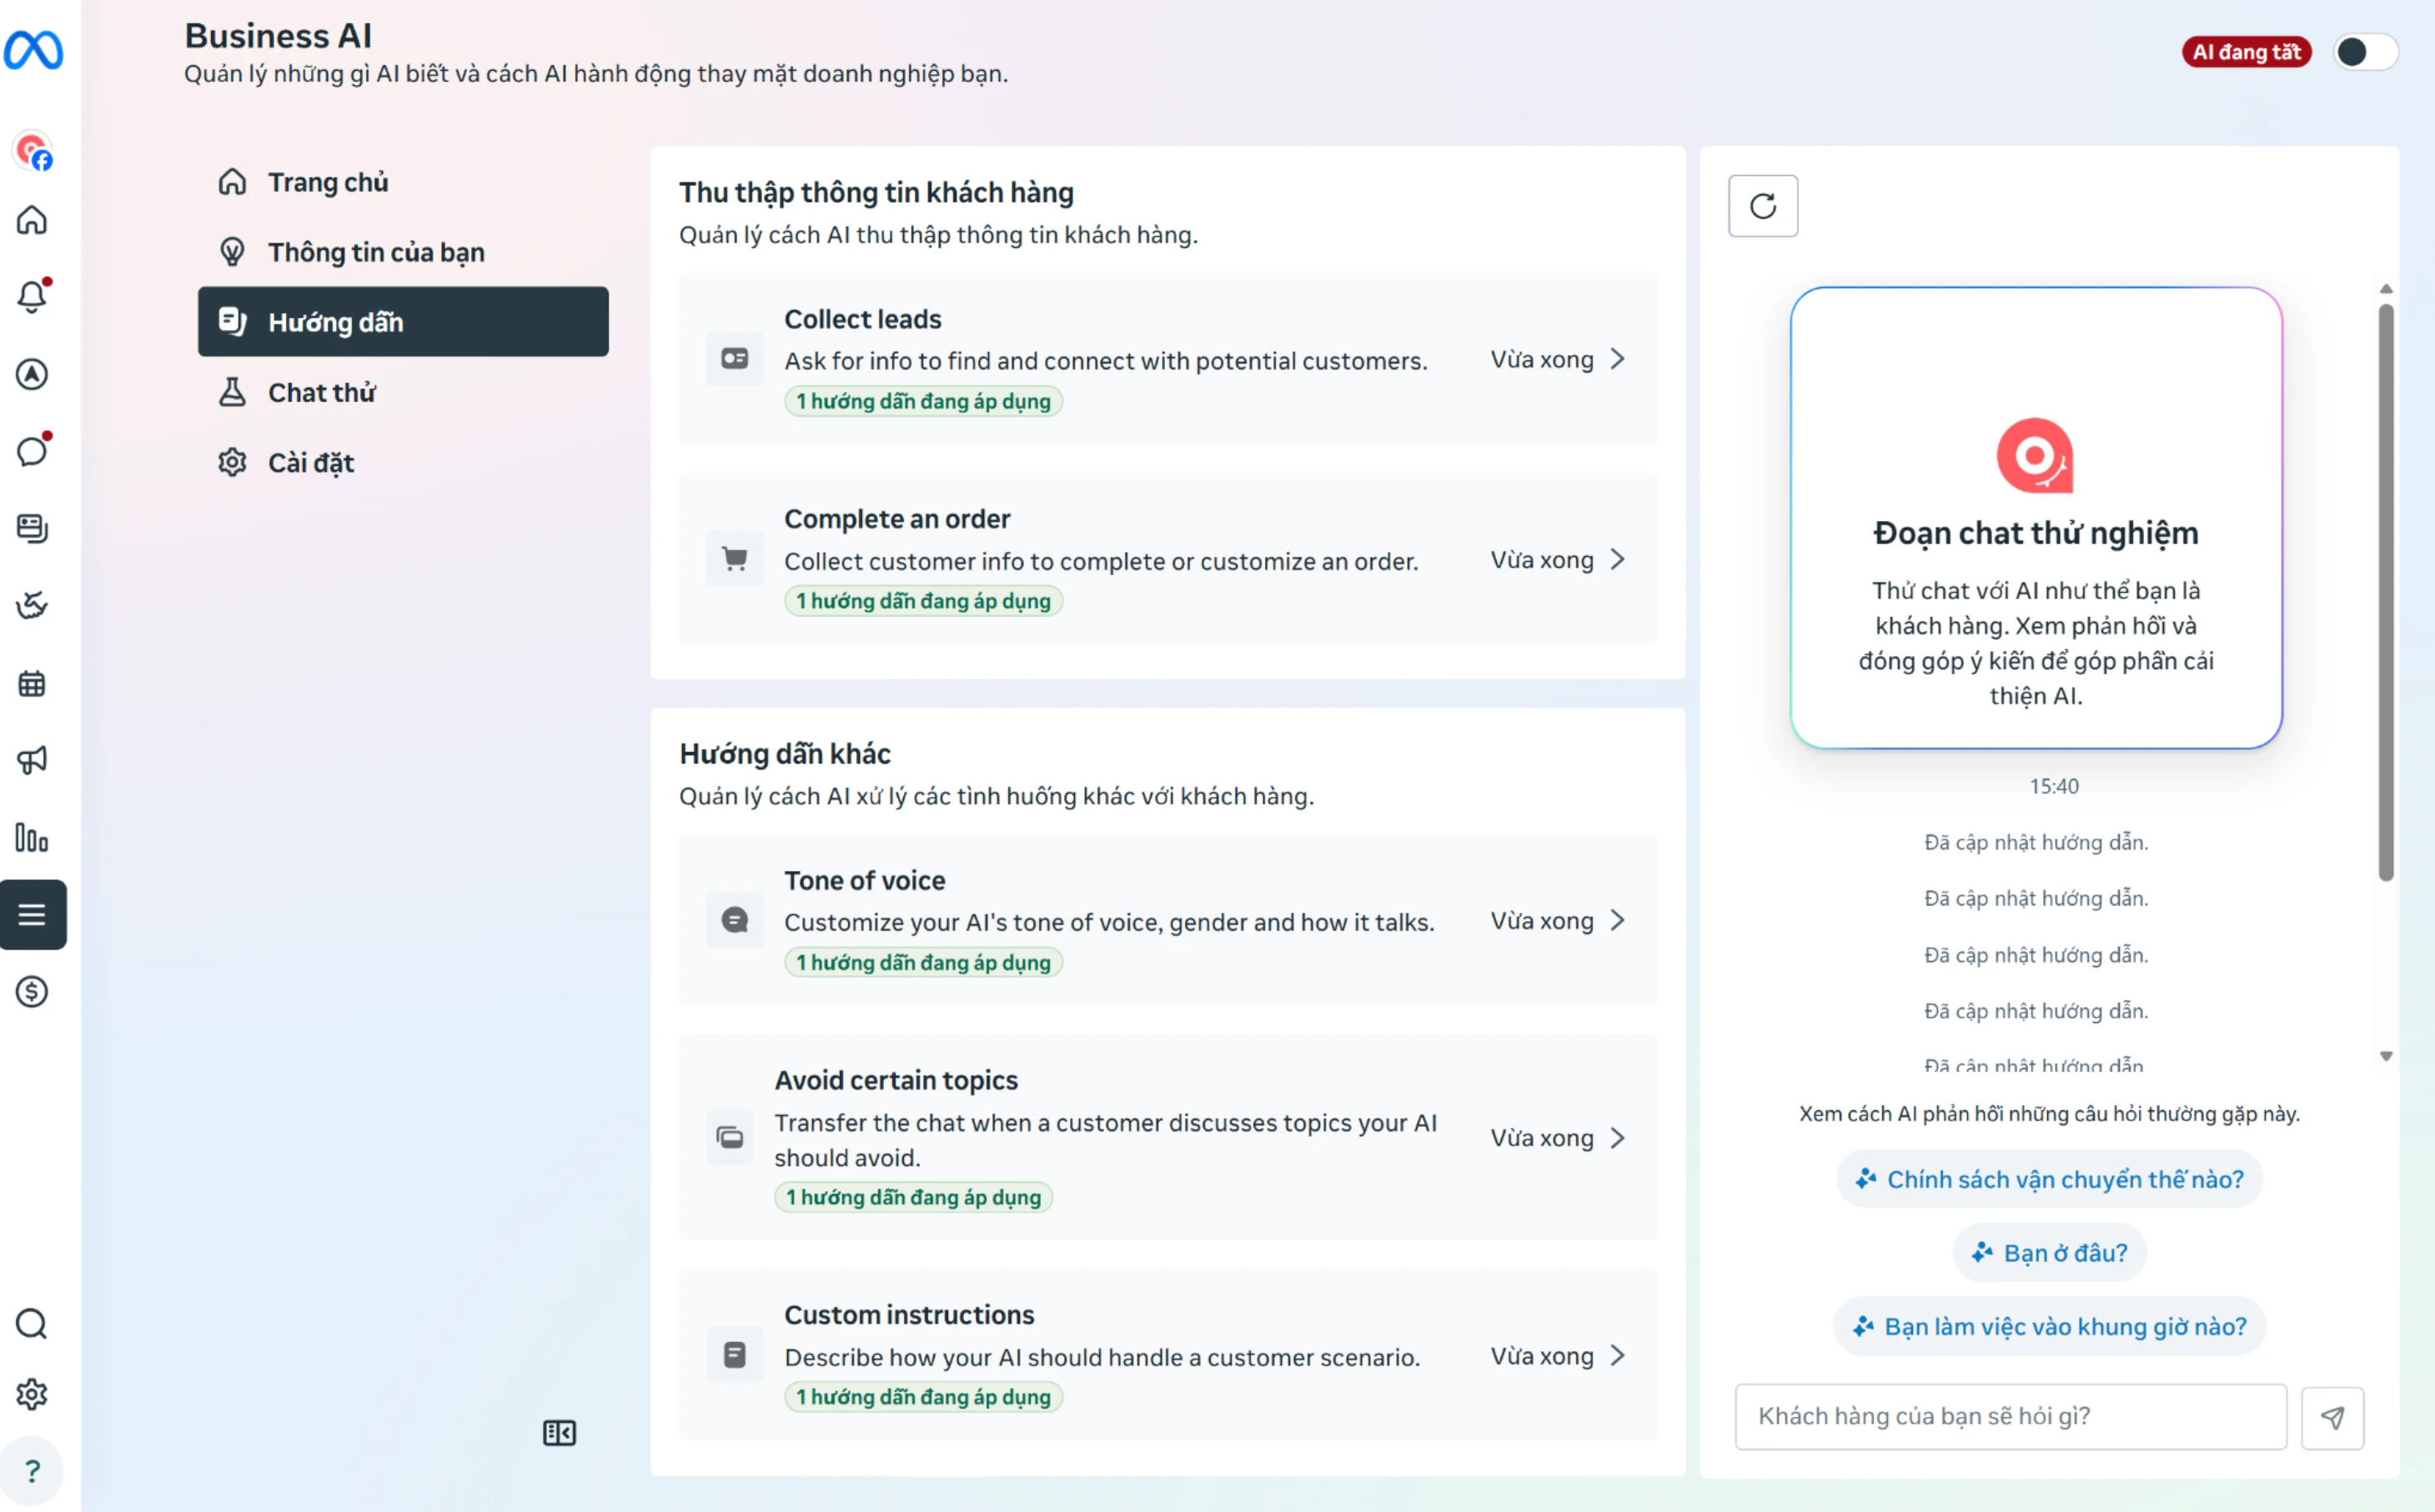Image resolution: width=2435 pixels, height=1512 pixels.
Task: Collapse the side navigation panel icon
Action: 560,1433
